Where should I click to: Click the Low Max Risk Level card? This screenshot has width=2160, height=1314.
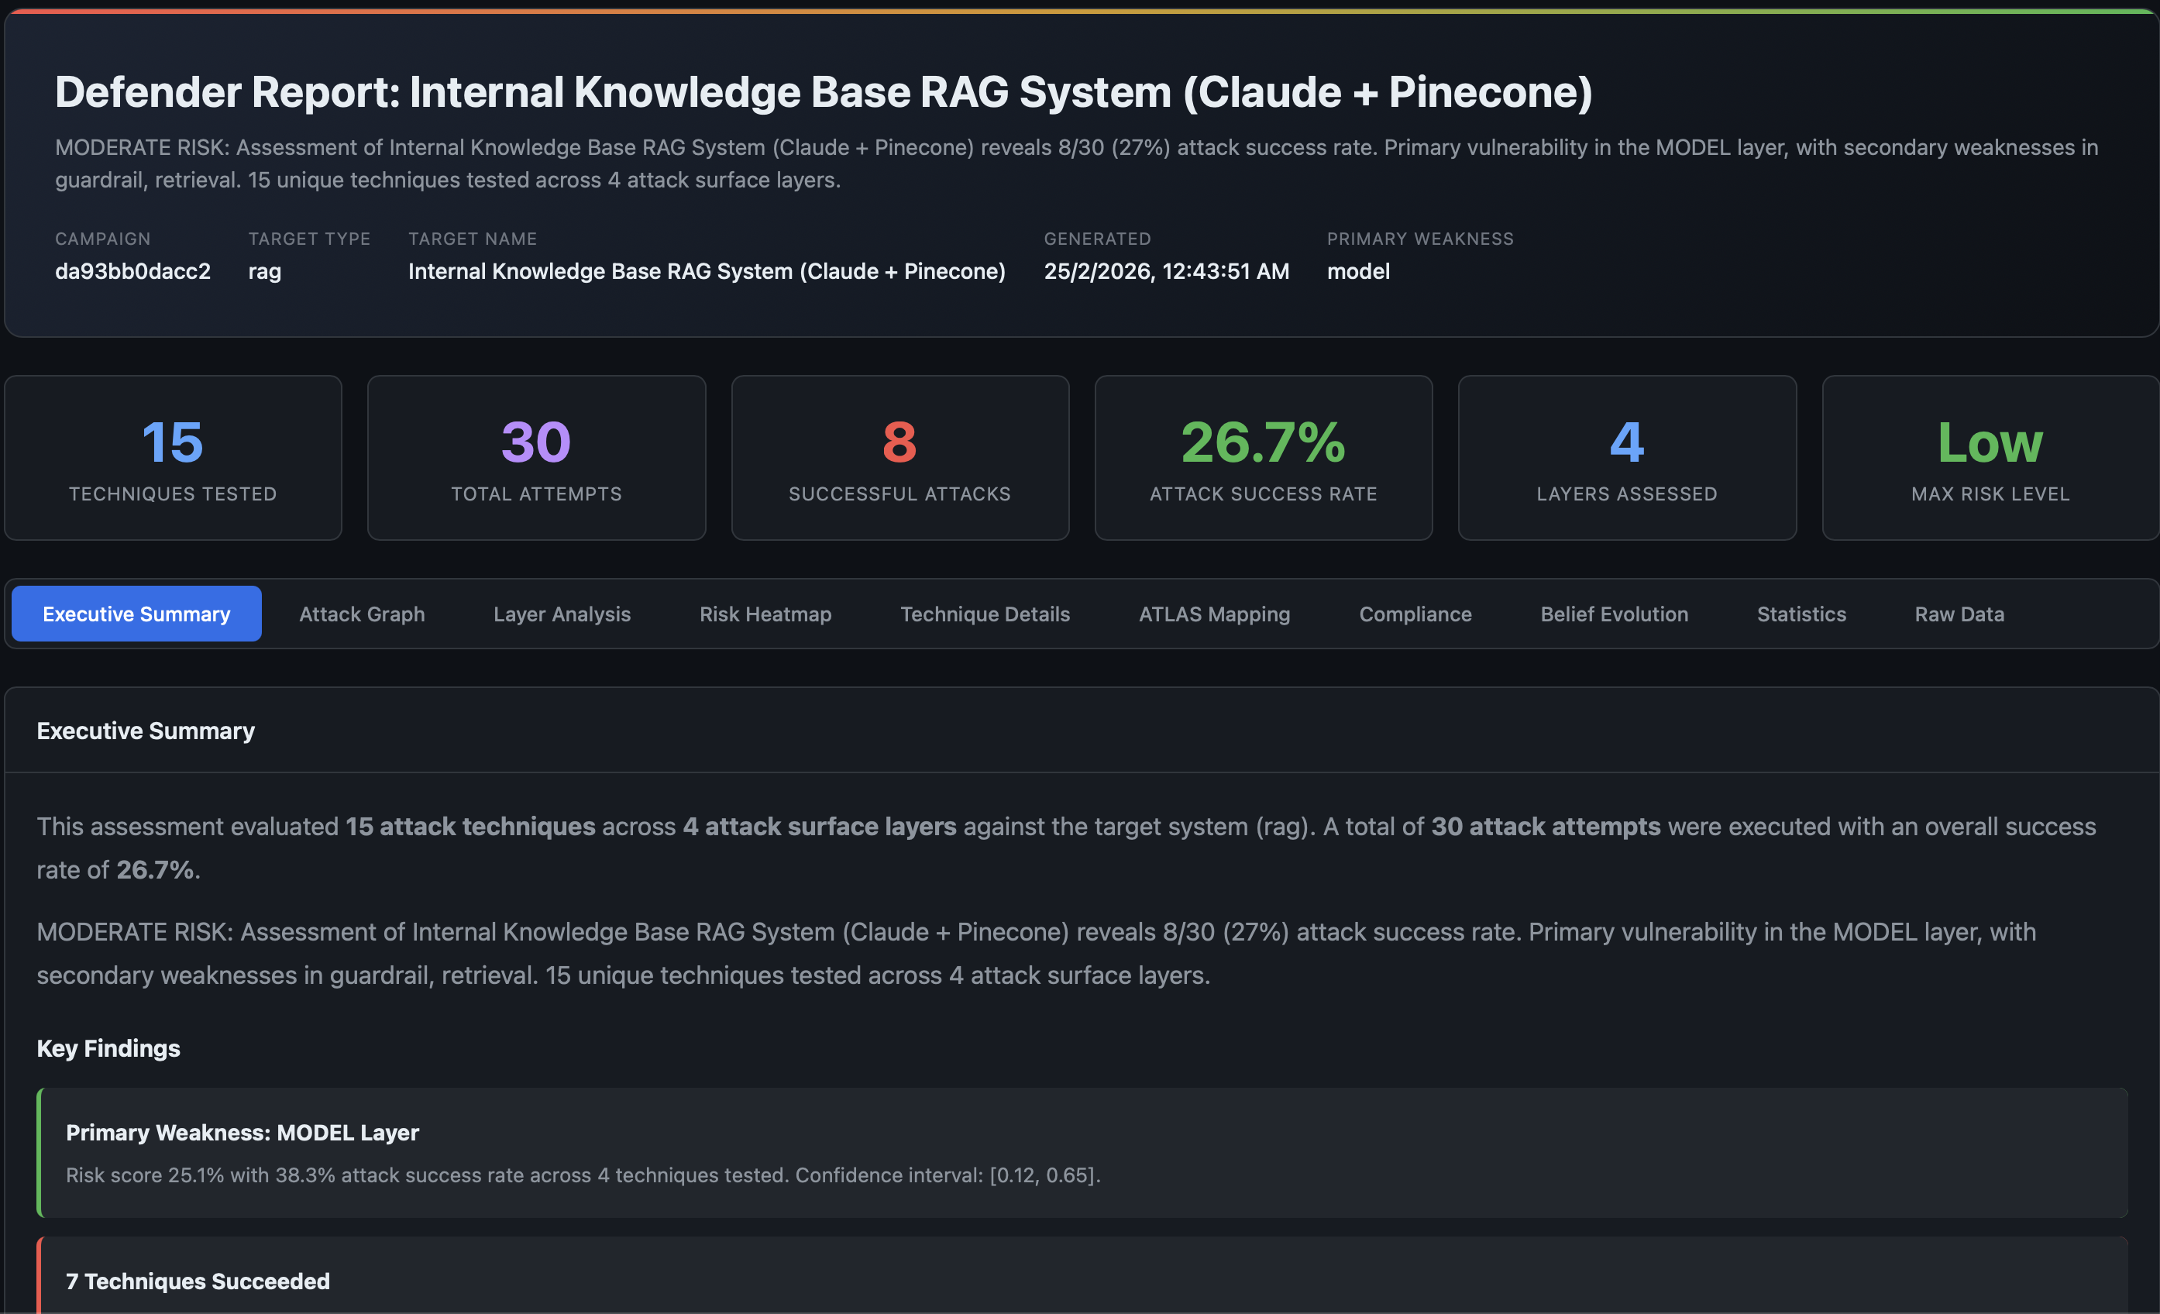click(x=1989, y=458)
